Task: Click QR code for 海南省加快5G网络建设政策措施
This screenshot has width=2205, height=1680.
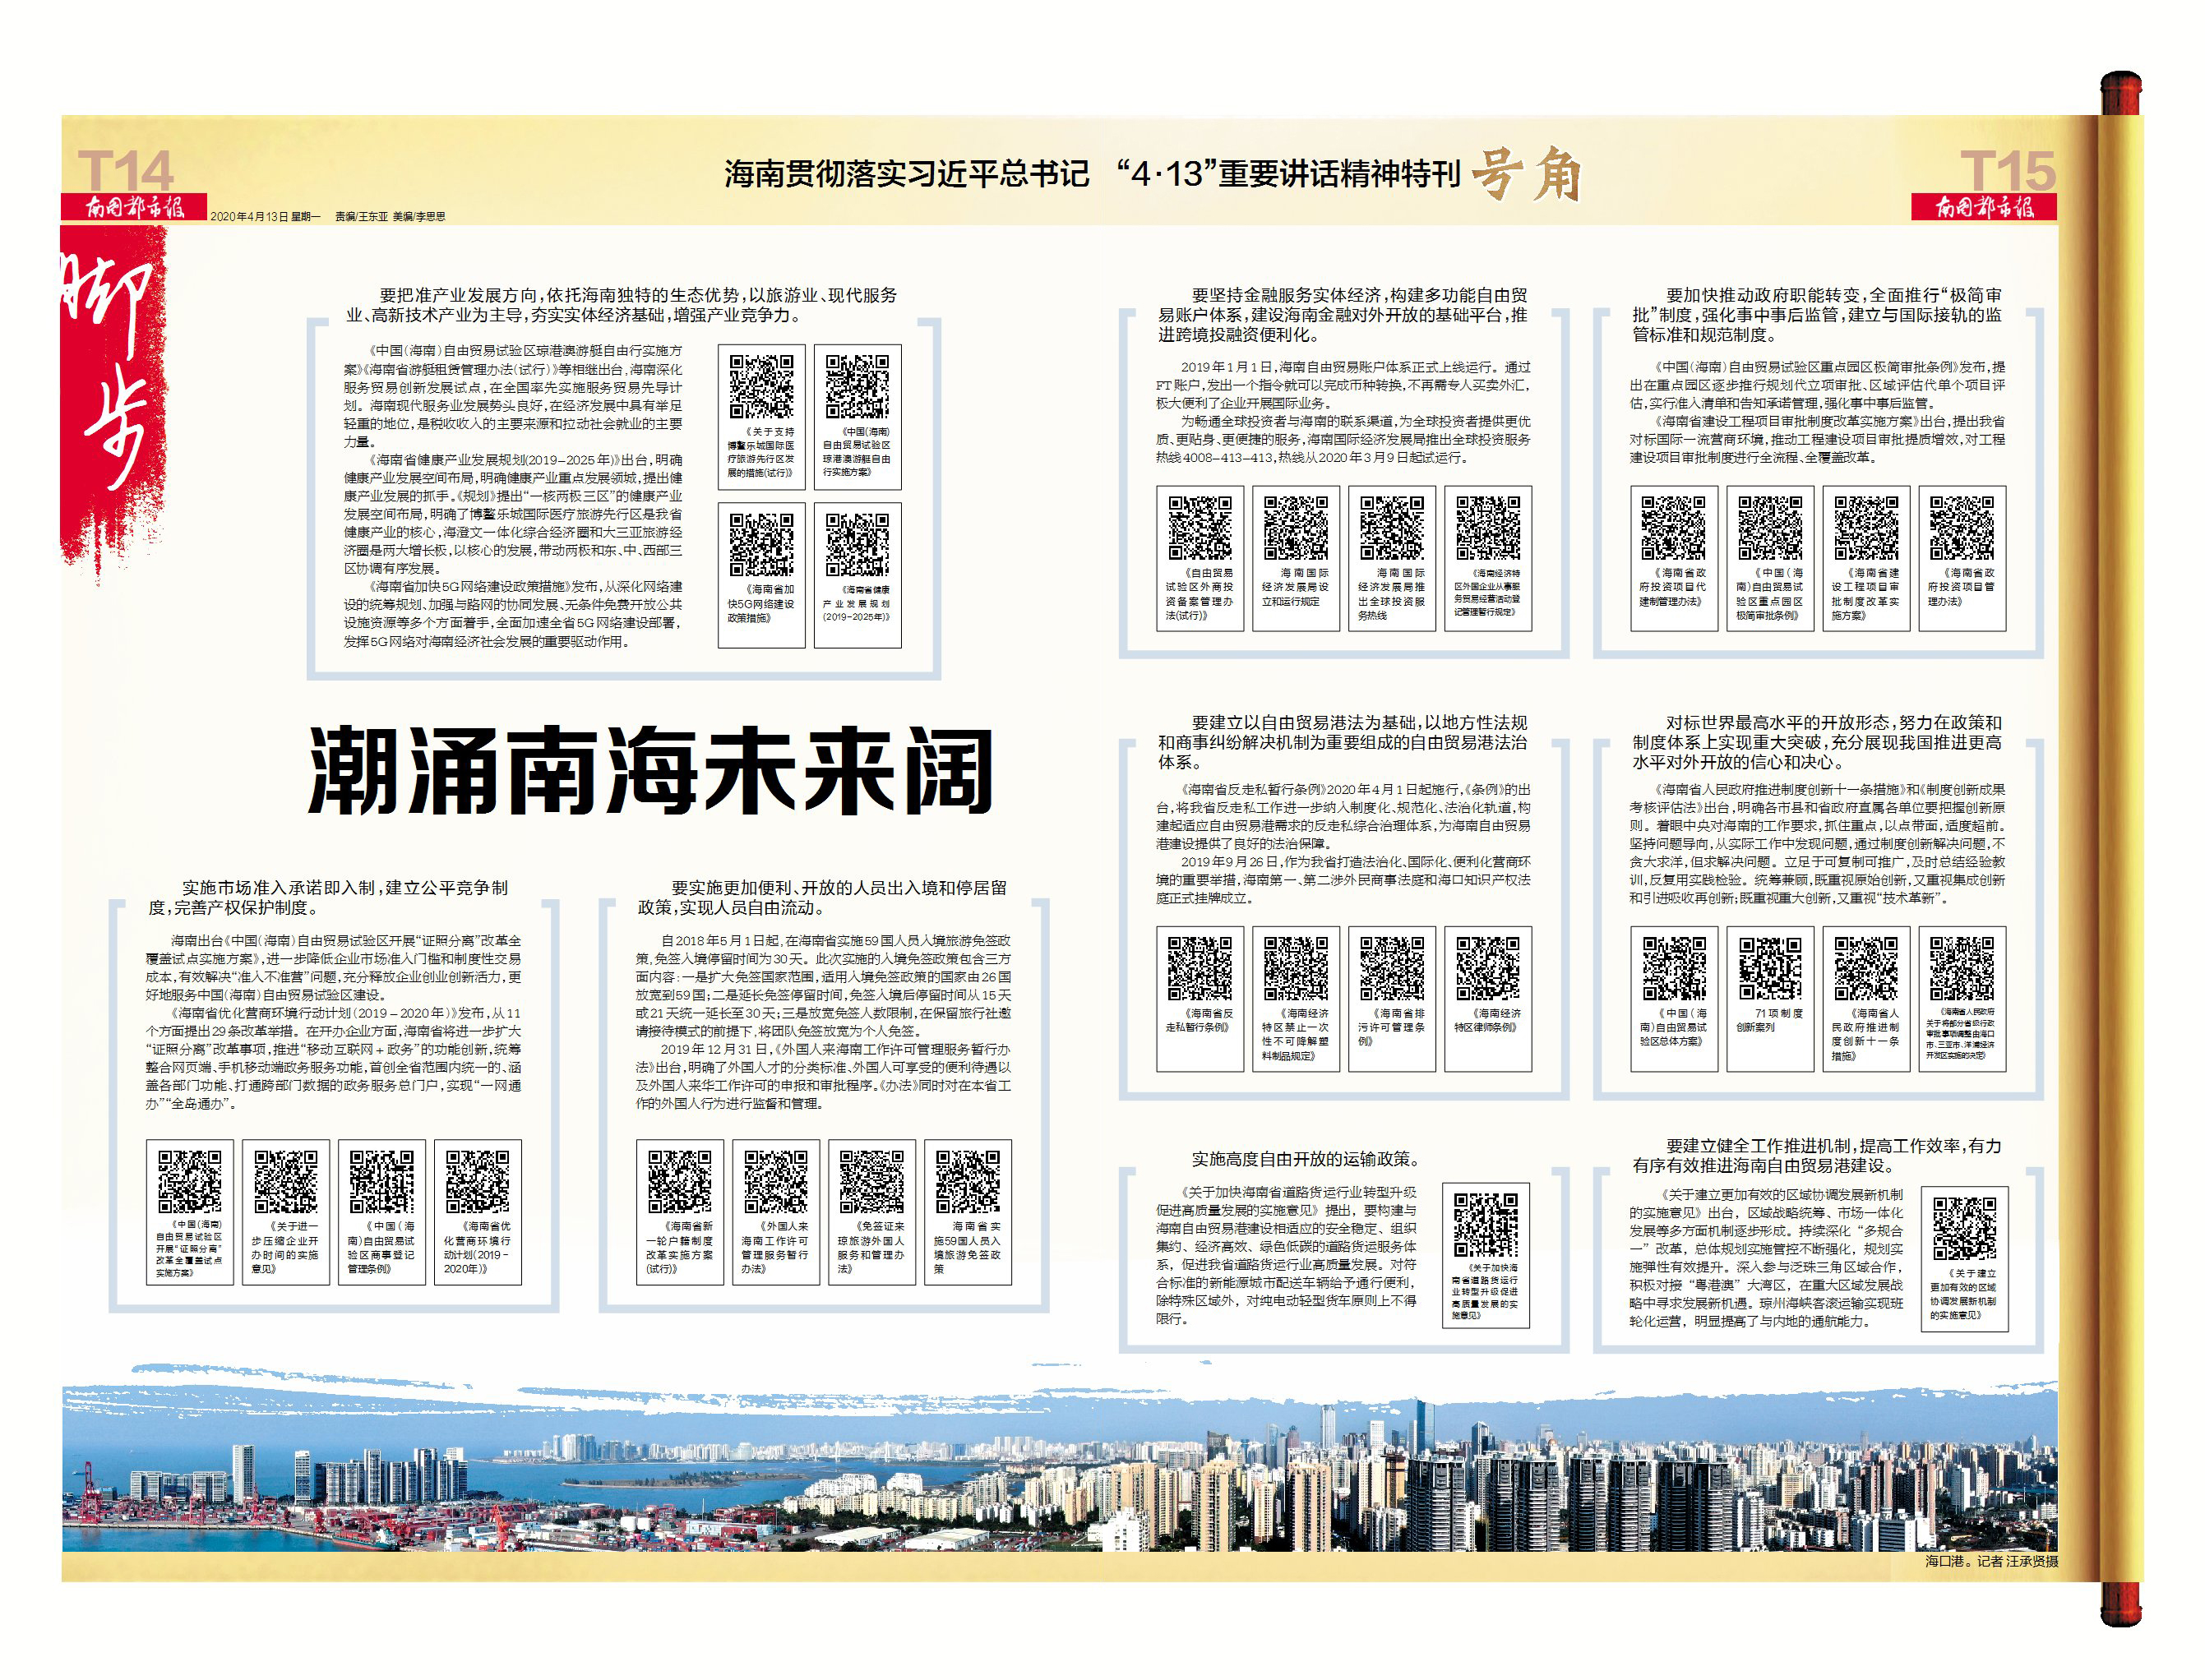Action: click(x=761, y=544)
